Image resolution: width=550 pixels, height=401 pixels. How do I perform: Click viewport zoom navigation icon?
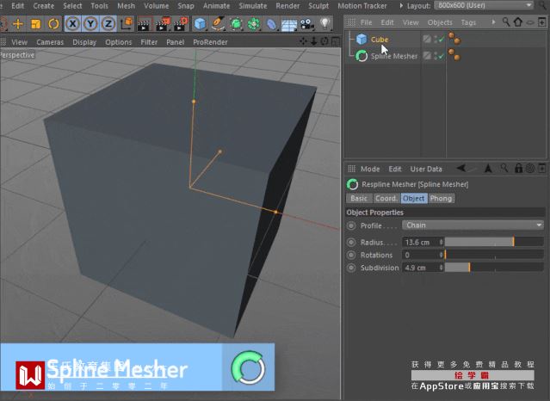pyautogui.click(x=313, y=41)
